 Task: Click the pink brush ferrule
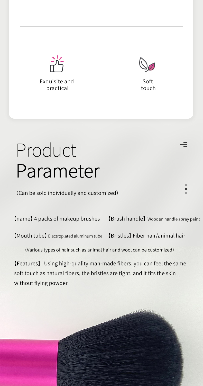tap(29, 362)
